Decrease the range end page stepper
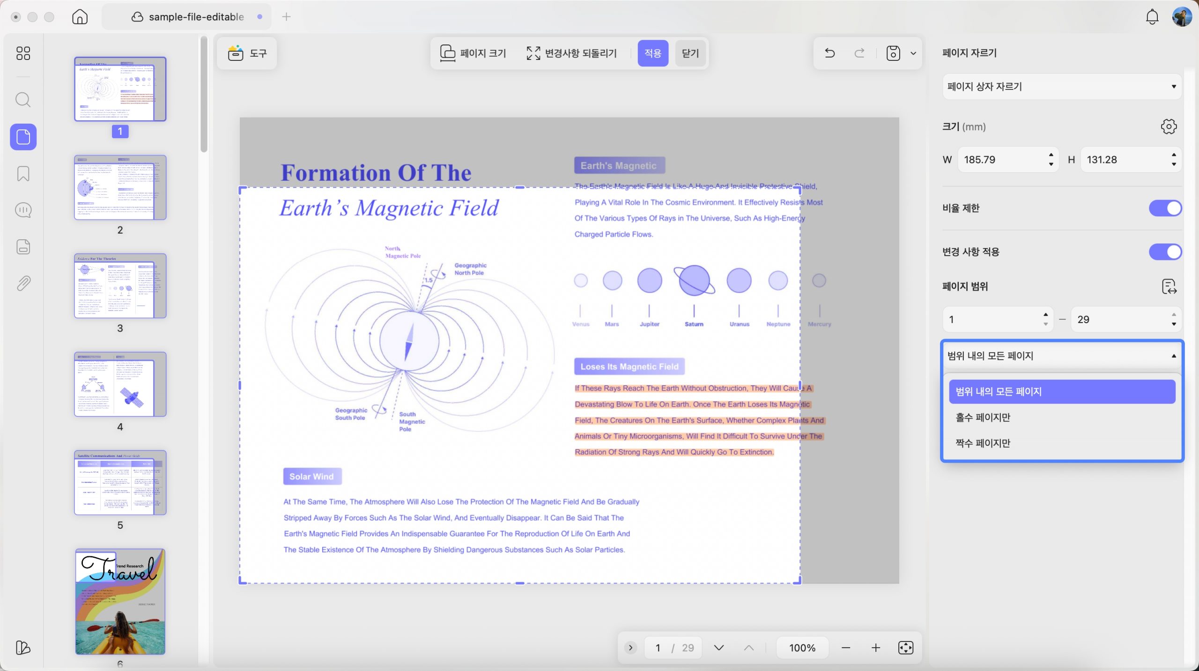 1174,324
